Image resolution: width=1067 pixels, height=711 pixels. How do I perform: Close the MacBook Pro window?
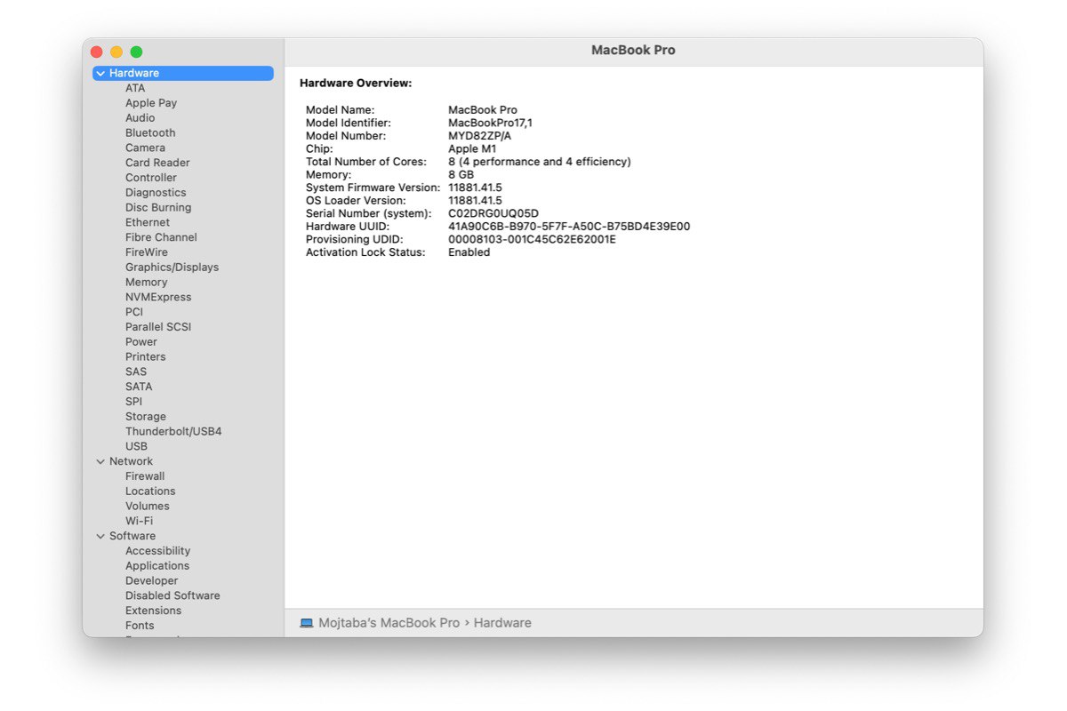[97, 52]
